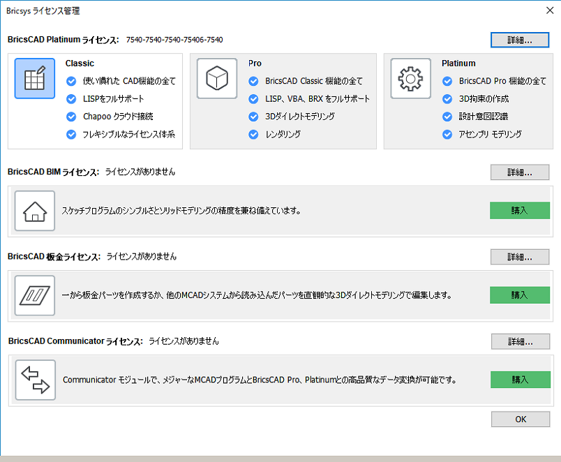Select the Pro edition cube icon
The image size is (561, 462).
(x=217, y=78)
